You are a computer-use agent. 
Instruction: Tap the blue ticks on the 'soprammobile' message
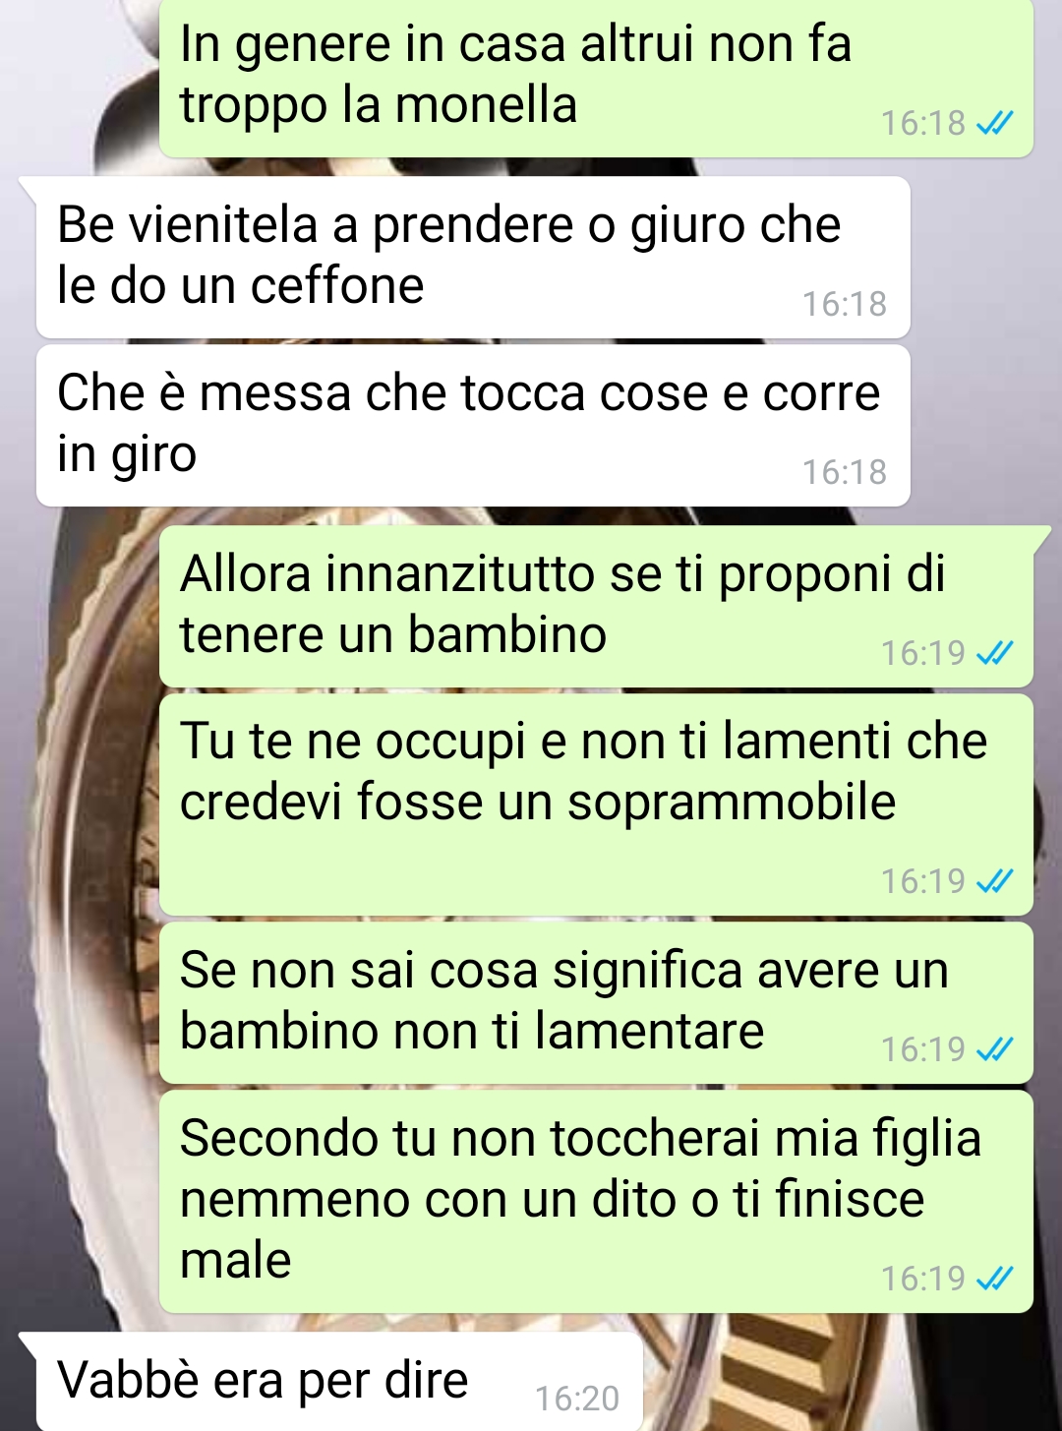pos(994,881)
